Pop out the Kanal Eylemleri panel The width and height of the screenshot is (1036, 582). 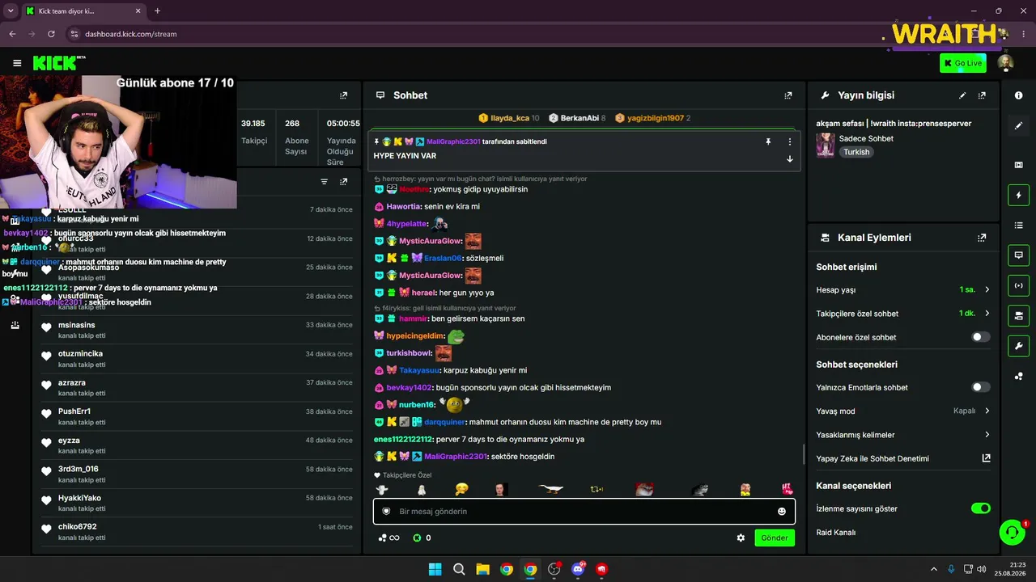coord(982,238)
